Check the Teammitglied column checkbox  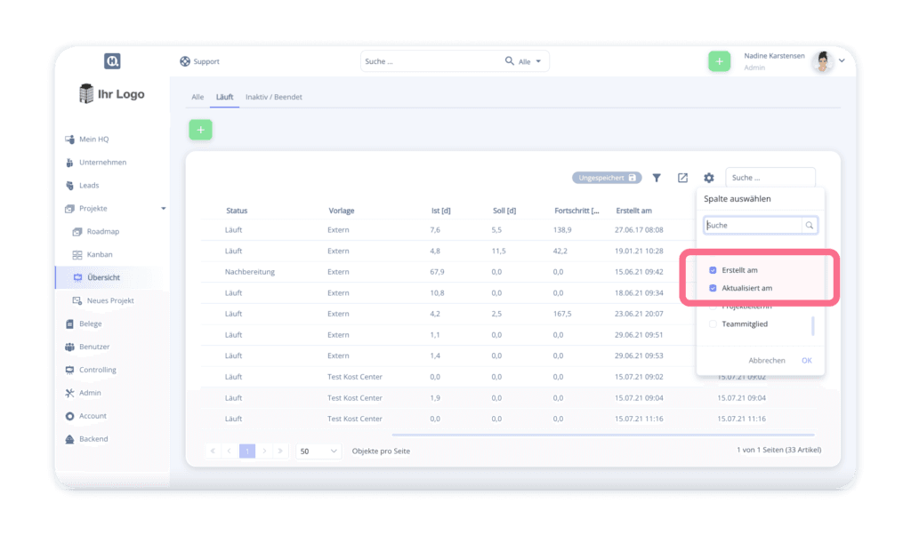713,324
